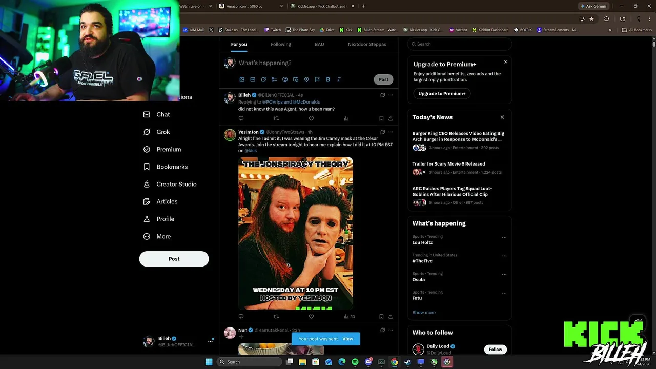Bookmark Billeh's post

[x=381, y=118]
